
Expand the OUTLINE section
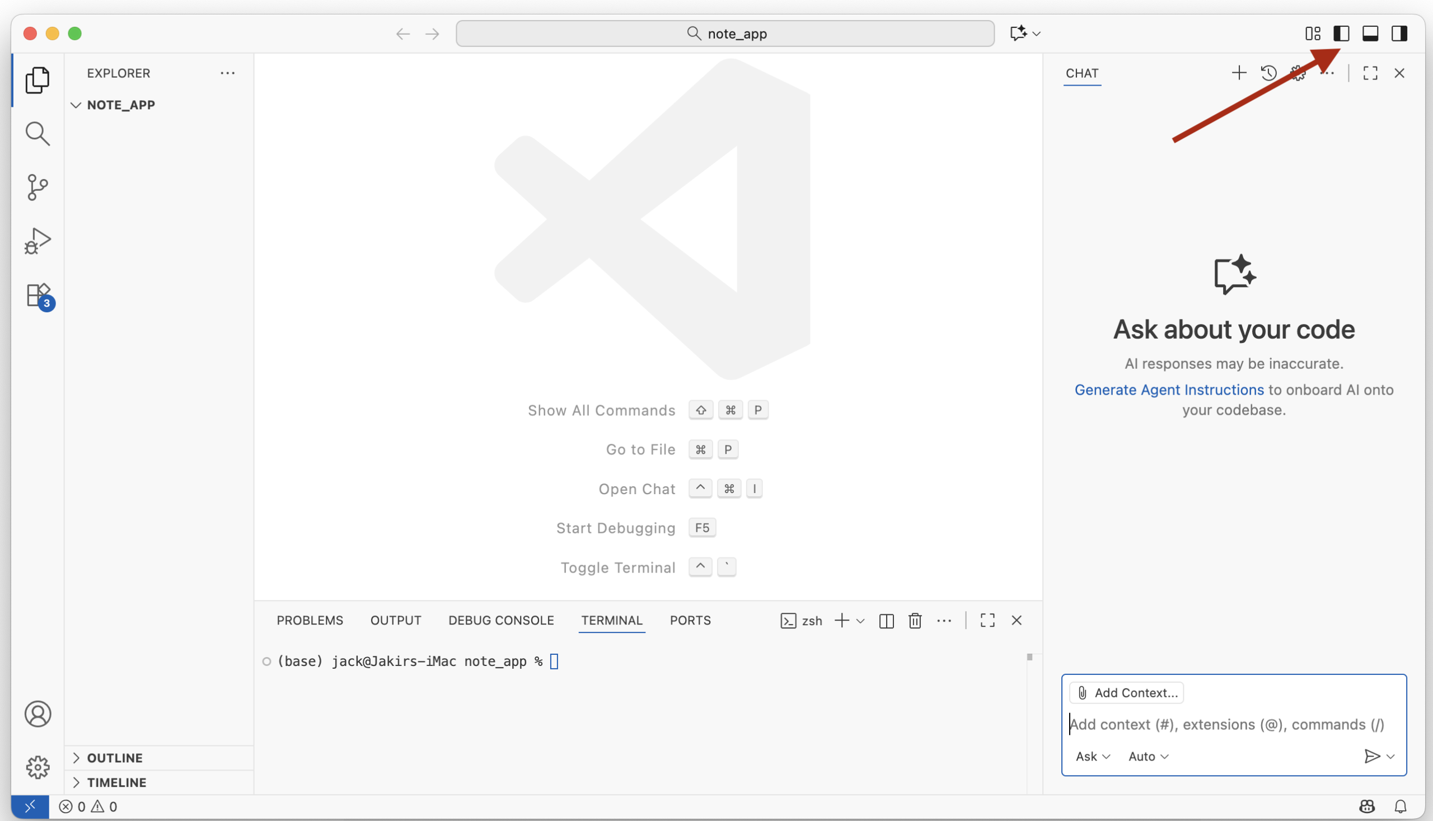pyautogui.click(x=115, y=758)
